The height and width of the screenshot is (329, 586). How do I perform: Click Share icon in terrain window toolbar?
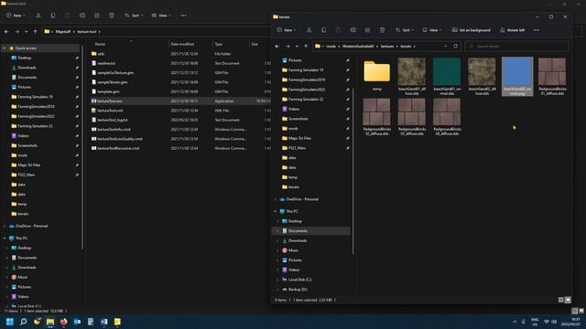pyautogui.click(x=367, y=30)
